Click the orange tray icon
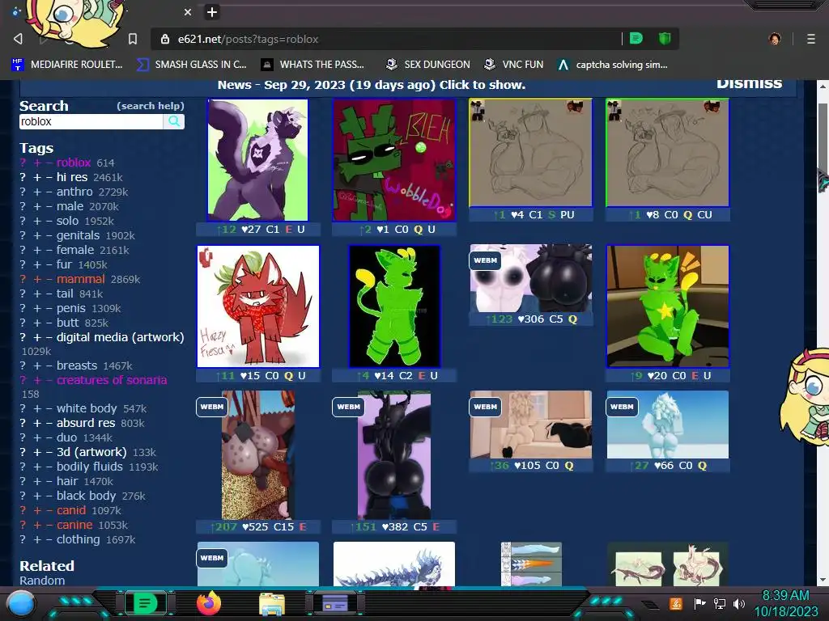 [676, 603]
